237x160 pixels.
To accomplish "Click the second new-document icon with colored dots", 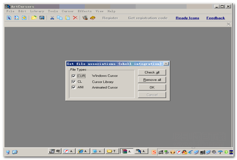I will 17,18.
